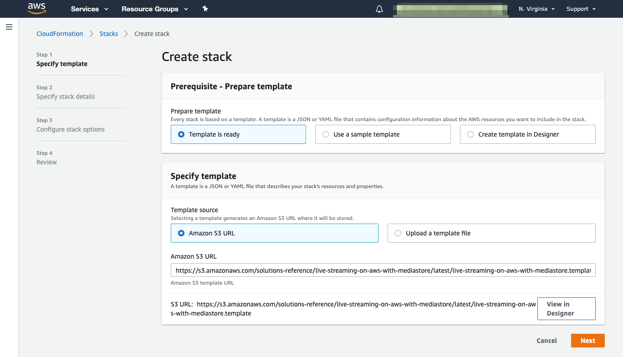Screen dimensions: 623x357
Task: Click the orange Next button
Action: [x=587, y=341]
